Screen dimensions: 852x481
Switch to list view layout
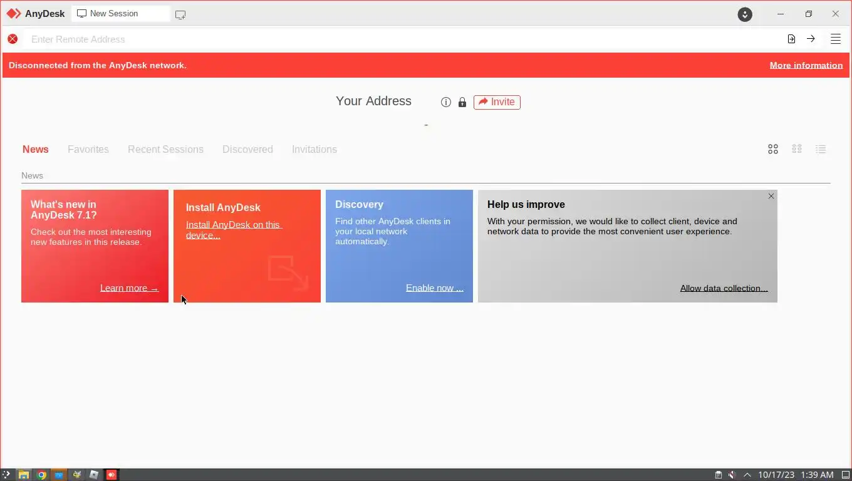pyautogui.click(x=821, y=149)
